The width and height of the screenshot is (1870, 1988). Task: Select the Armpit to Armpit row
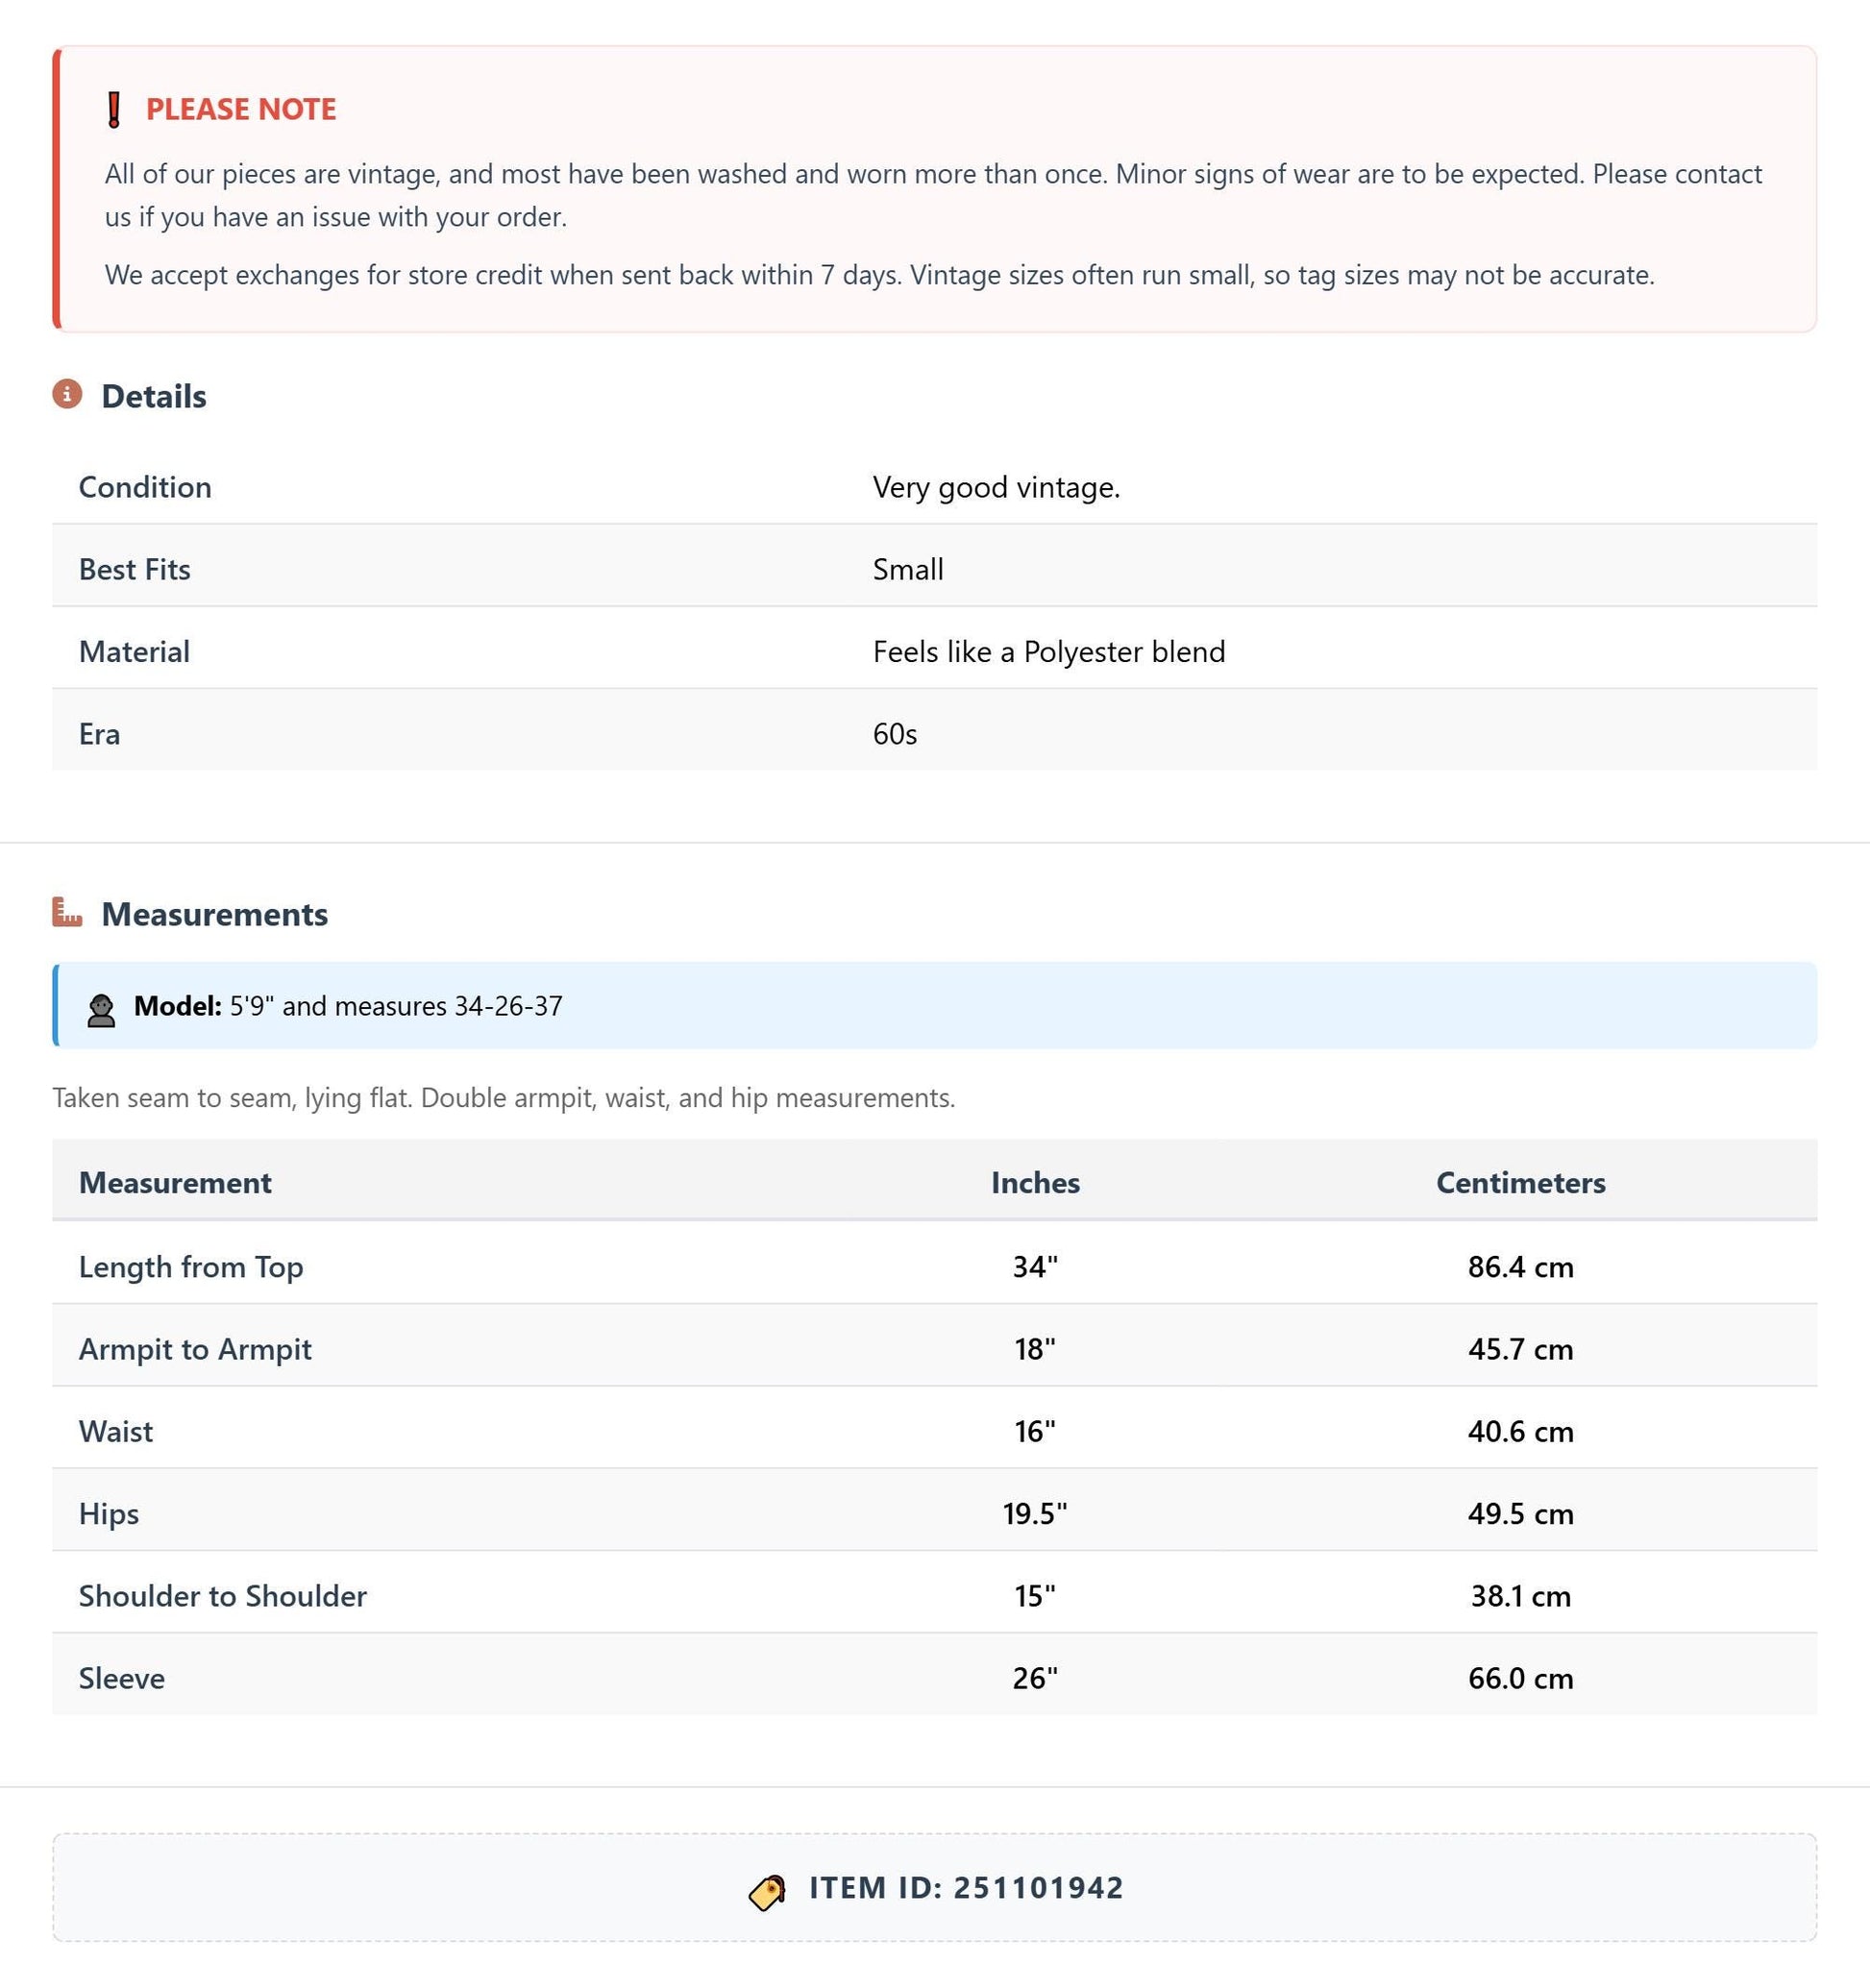934,1347
